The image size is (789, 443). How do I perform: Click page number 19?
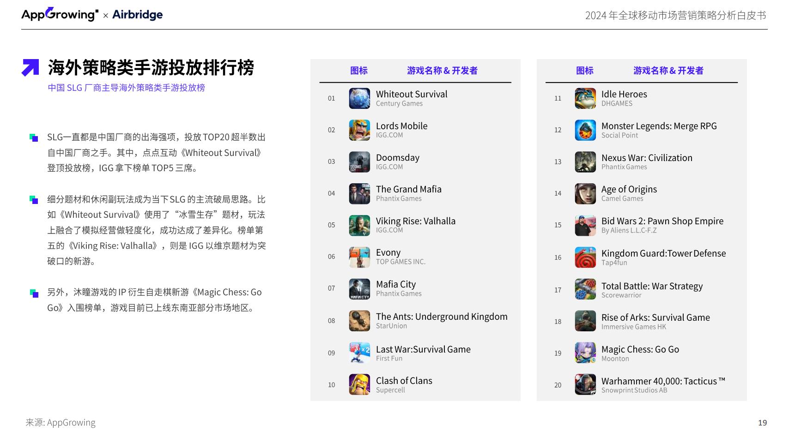(x=762, y=423)
